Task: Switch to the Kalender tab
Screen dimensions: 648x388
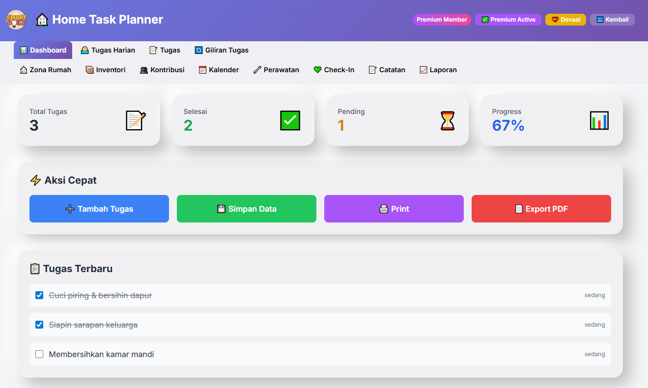Action: point(219,70)
